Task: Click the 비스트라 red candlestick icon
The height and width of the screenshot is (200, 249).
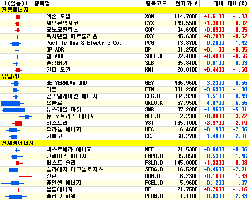Action: tap(17, 123)
